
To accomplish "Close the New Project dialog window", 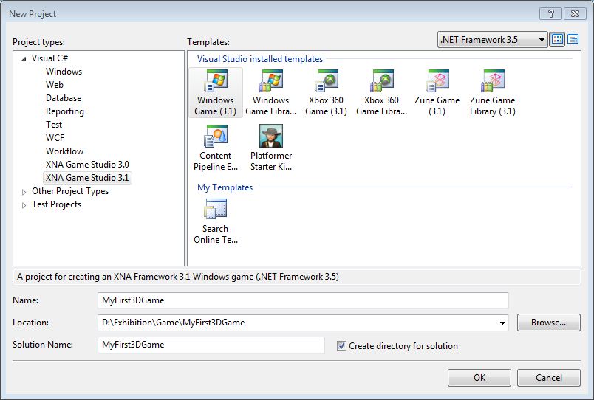I will [x=575, y=14].
